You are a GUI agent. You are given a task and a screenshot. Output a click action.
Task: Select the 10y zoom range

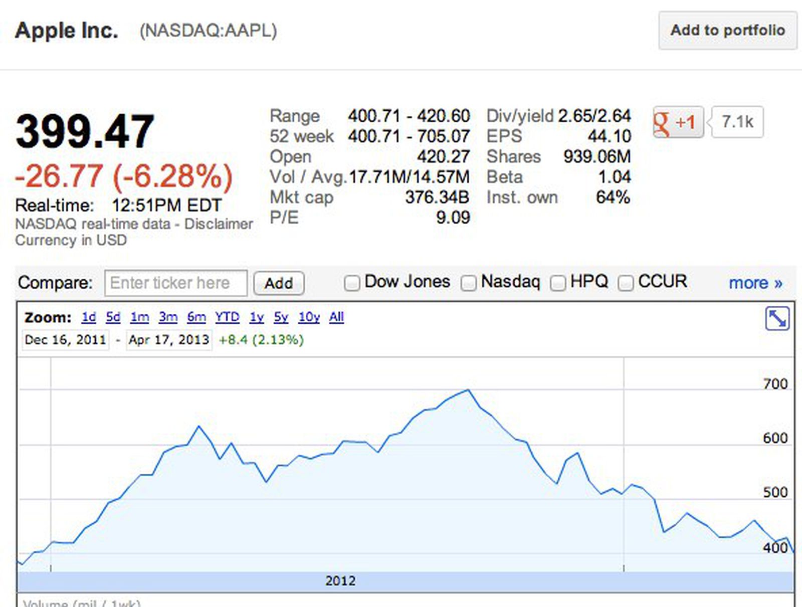coord(308,317)
